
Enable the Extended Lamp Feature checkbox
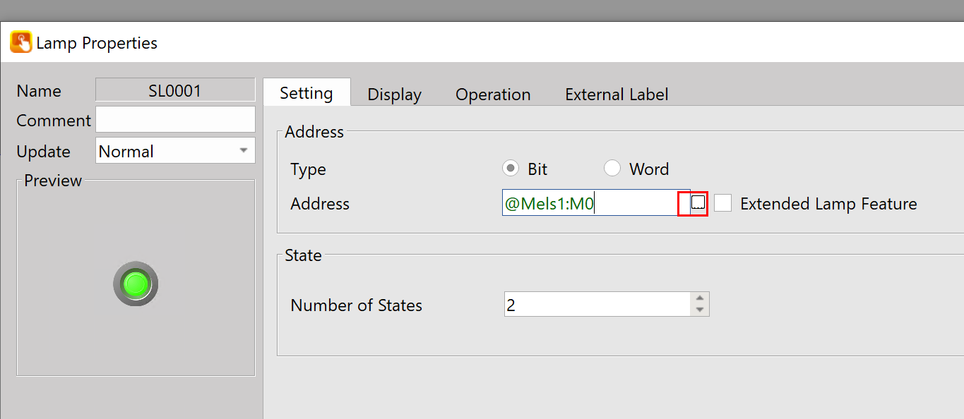tap(722, 204)
